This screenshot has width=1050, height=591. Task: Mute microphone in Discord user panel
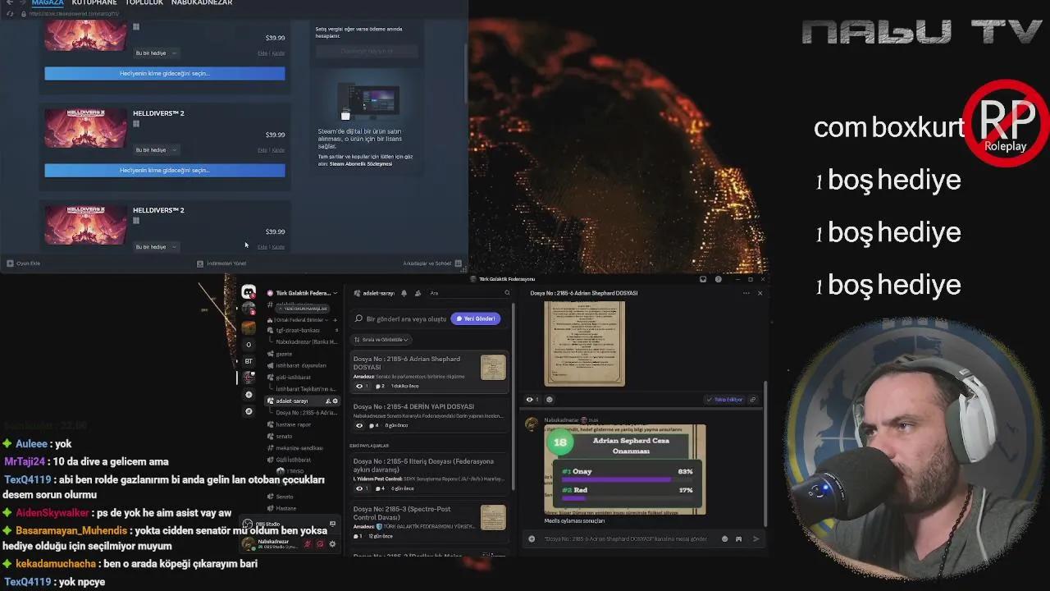pyautogui.click(x=309, y=543)
